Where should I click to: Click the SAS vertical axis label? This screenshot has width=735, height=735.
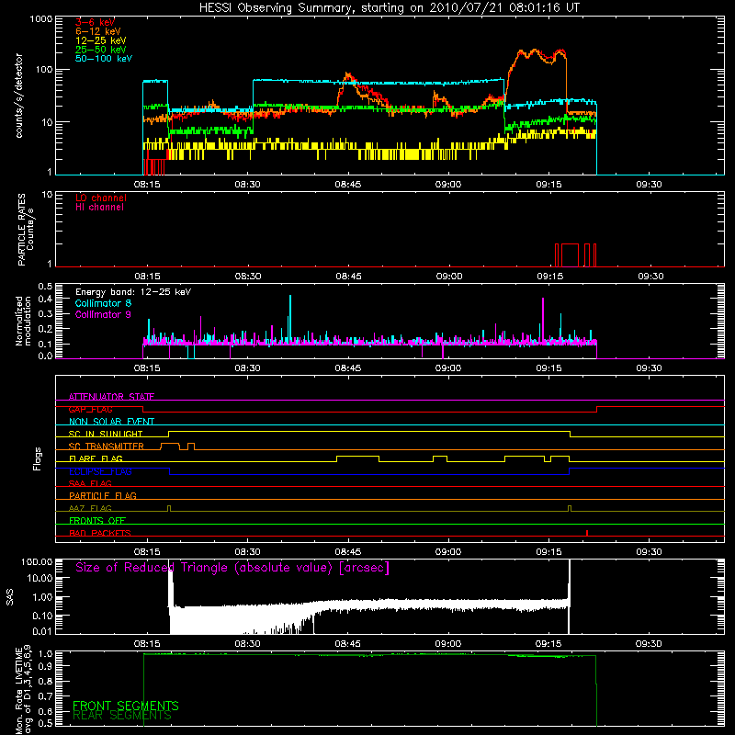click(10, 597)
